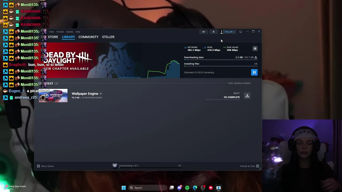Expand the StiLLeR account dropdown
Image resolution: width=342 pixels, height=192 pixels.
pos(230,32)
